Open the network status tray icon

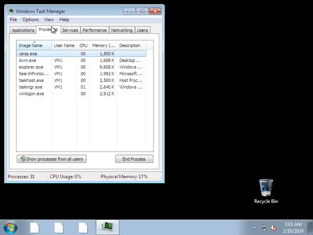(264, 228)
